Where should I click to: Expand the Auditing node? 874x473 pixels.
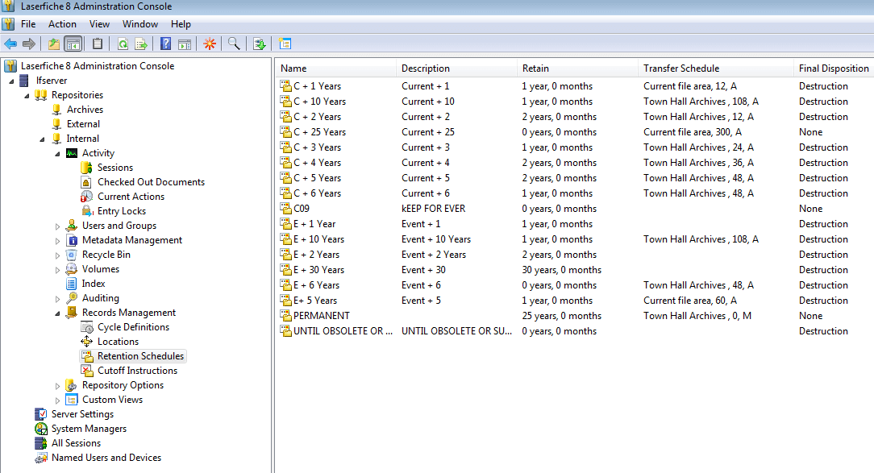point(57,299)
